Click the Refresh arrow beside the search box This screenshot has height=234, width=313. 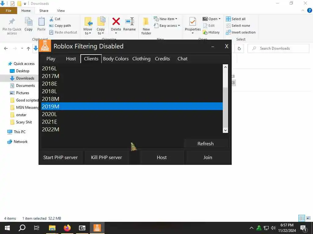[x=239, y=48]
